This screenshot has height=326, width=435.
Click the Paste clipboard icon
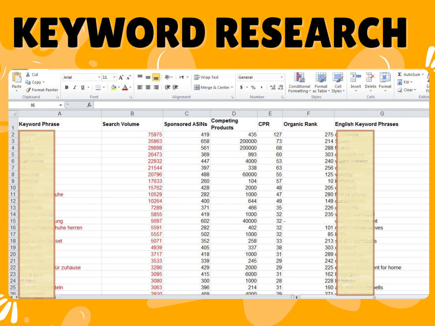point(17,77)
